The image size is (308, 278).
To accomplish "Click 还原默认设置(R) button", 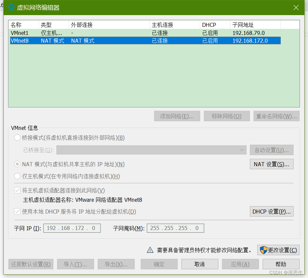I will click(31, 264).
